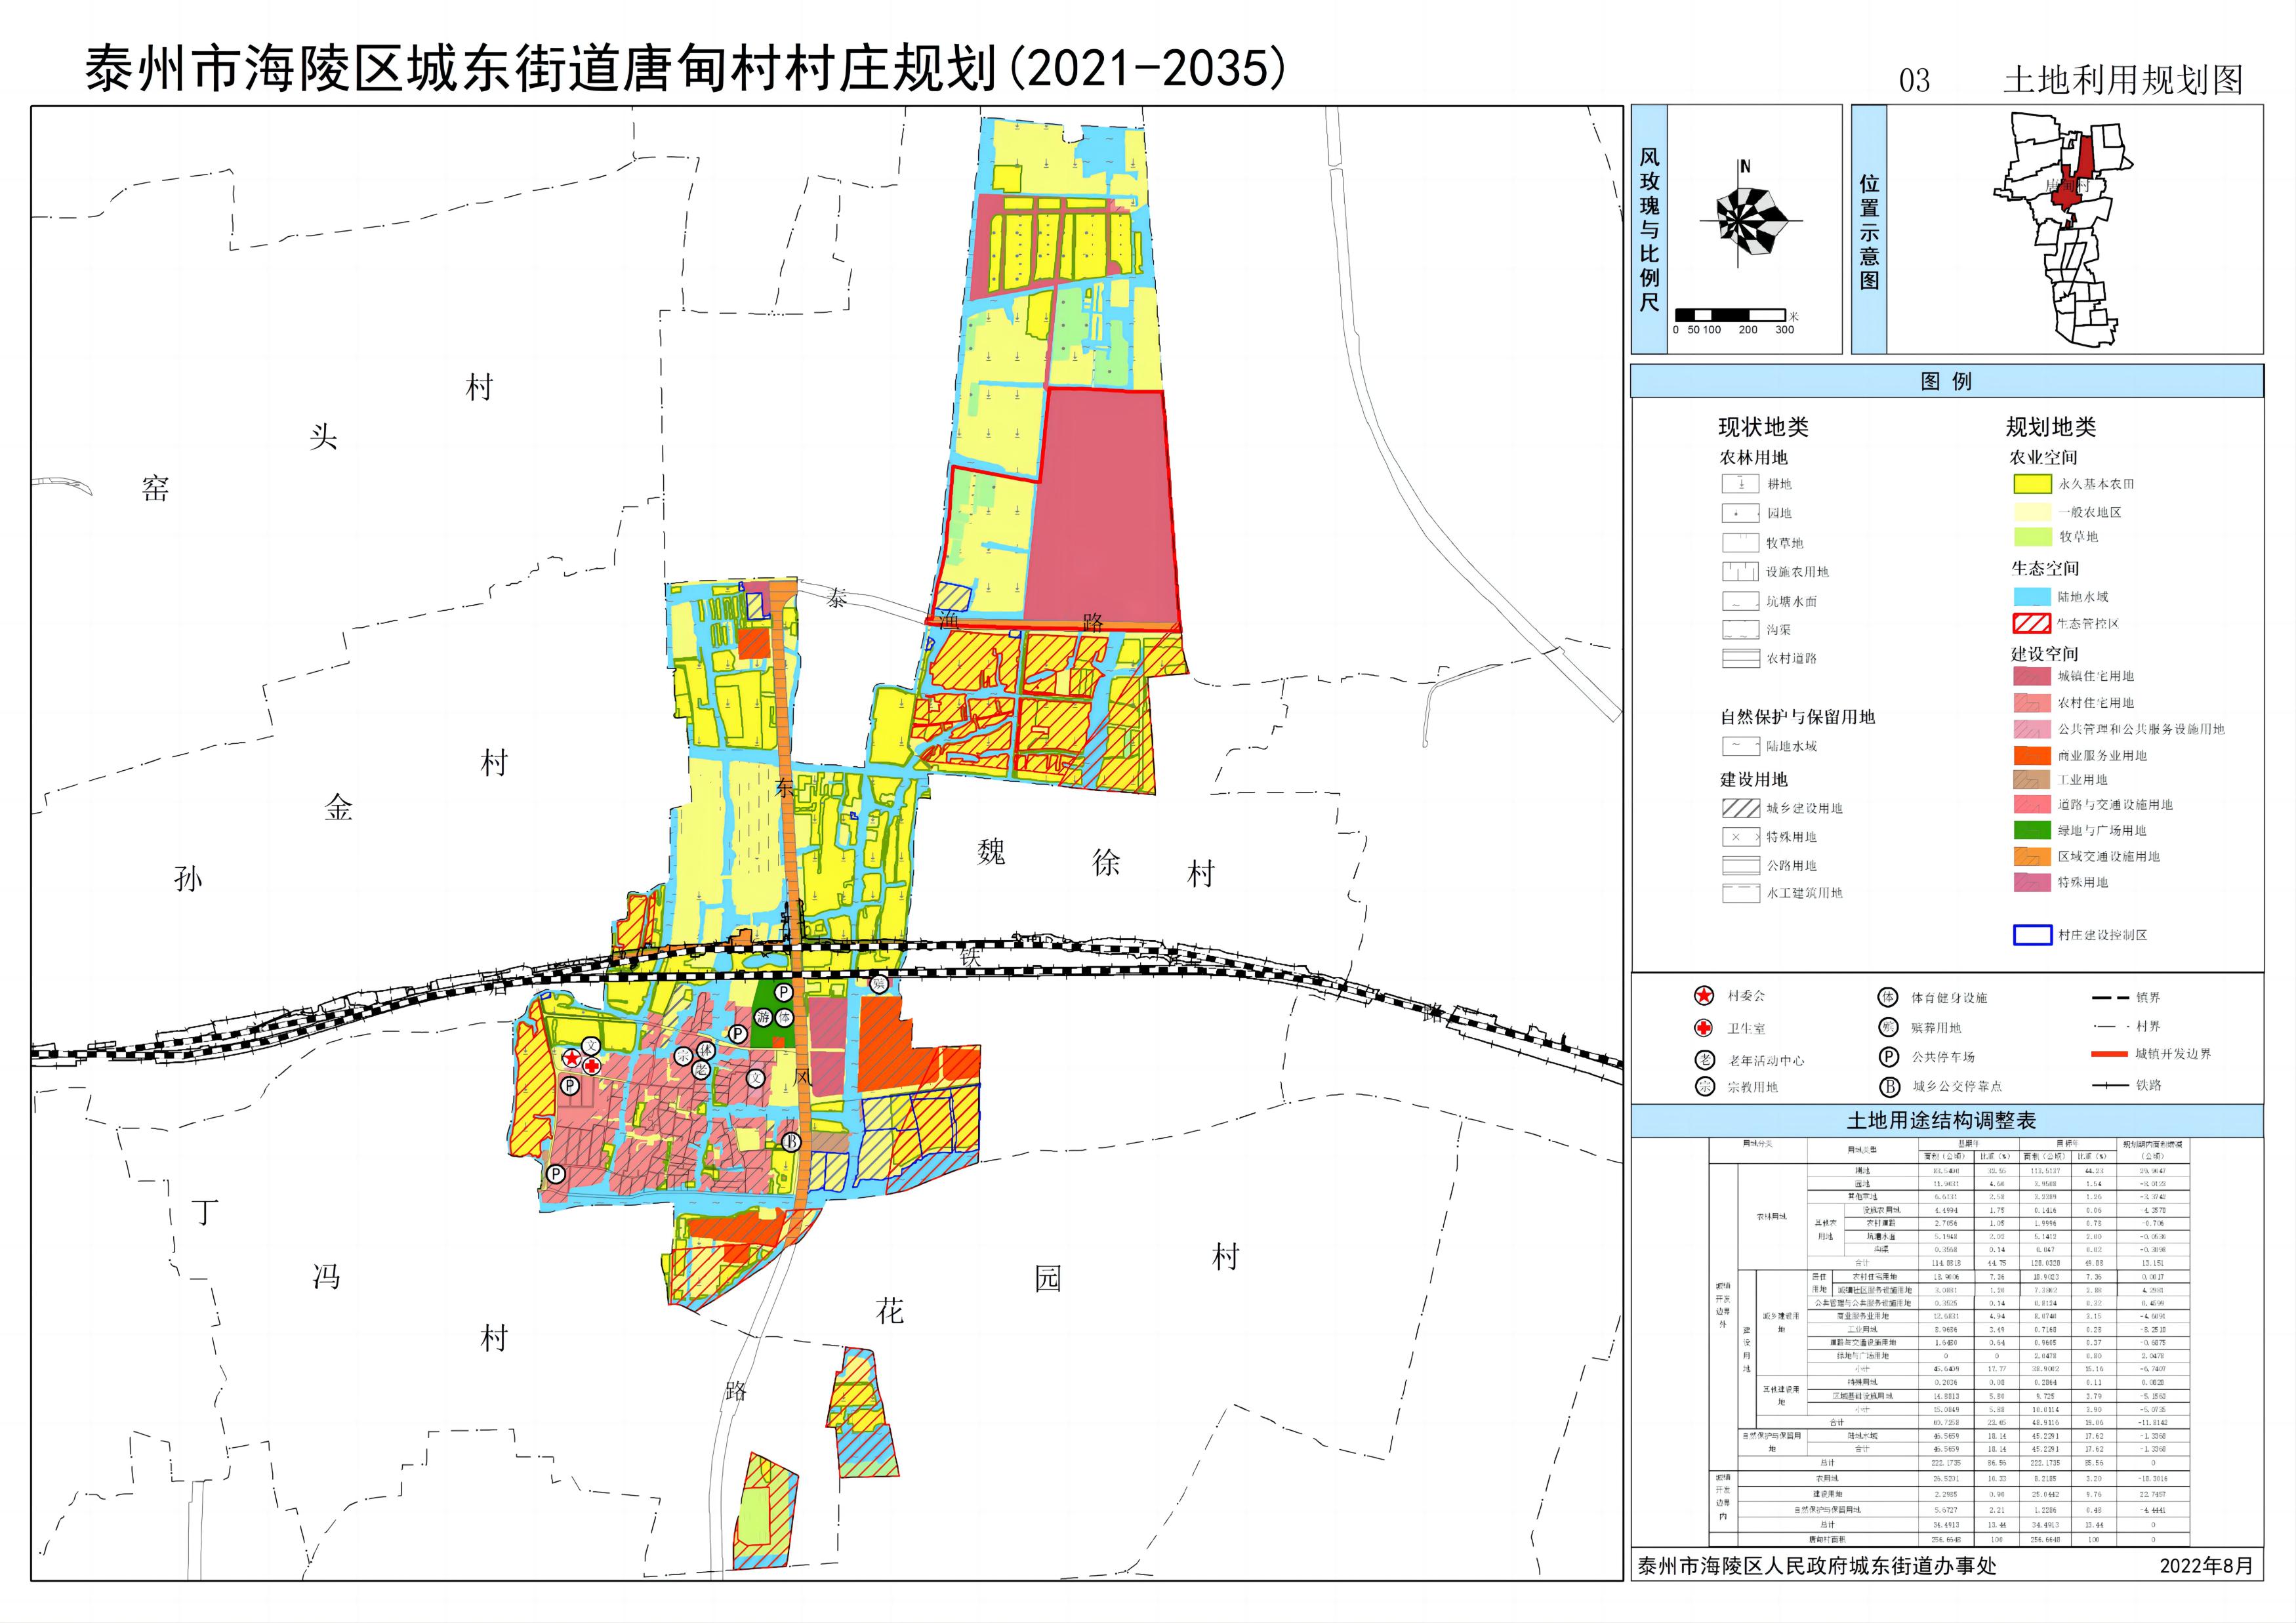
Task: Click the 宗教用地 legend symbol
Action: pyautogui.click(x=1705, y=1087)
